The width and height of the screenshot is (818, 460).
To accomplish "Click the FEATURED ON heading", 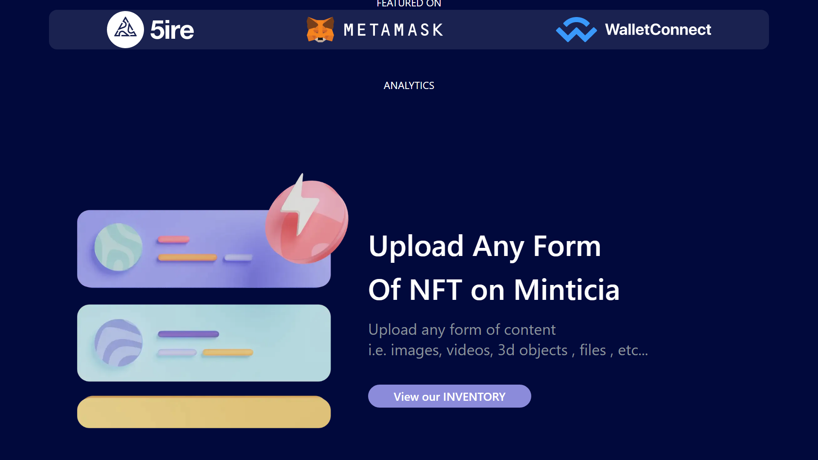I will coord(409,4).
